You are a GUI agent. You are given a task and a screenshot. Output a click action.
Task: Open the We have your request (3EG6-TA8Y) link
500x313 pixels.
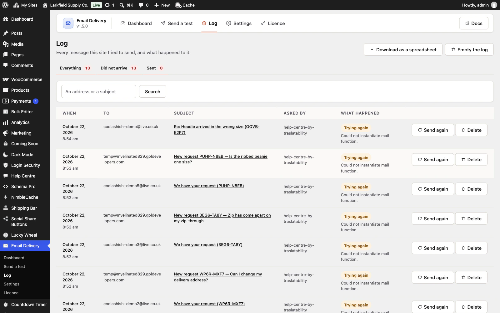[x=208, y=245]
